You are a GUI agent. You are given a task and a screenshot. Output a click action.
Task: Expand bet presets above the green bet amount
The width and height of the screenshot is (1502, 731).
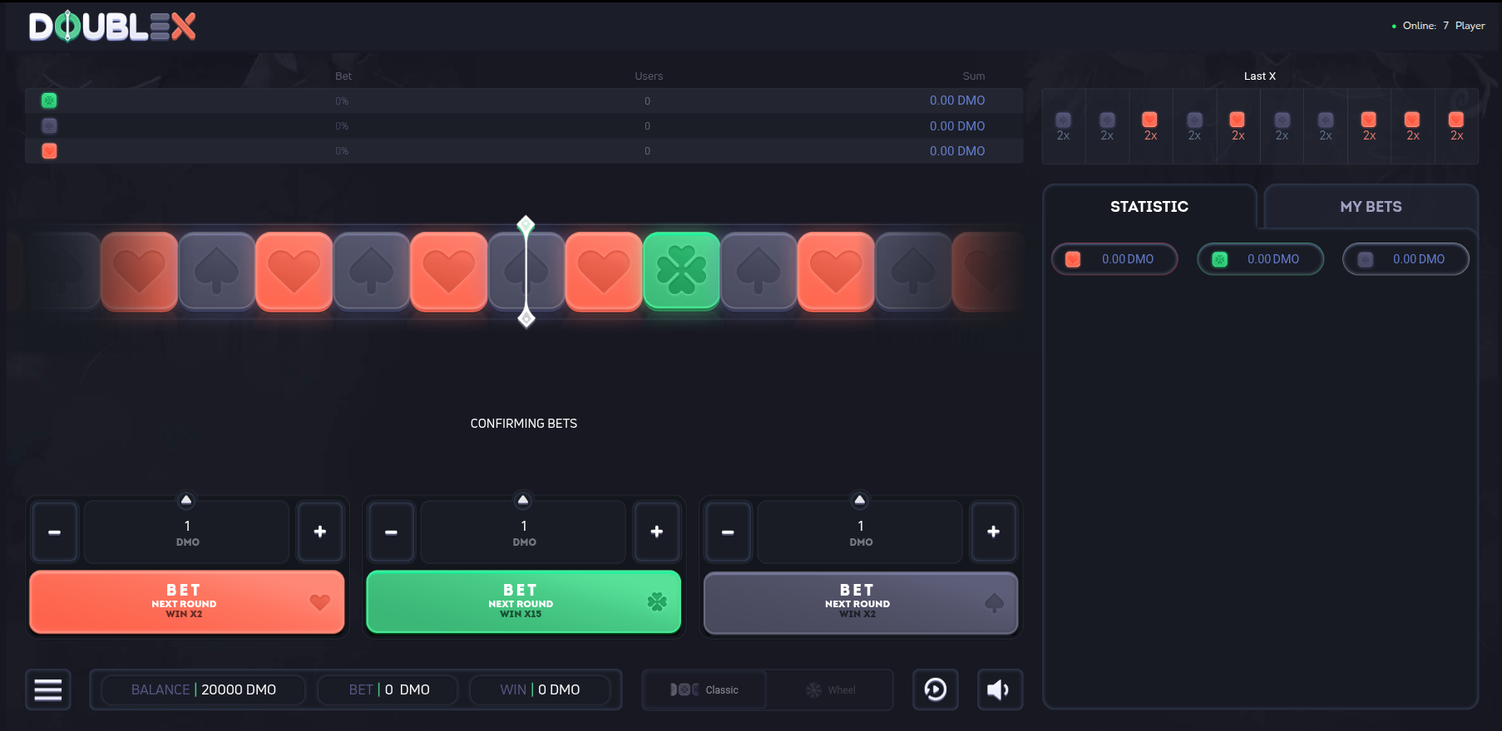click(523, 500)
